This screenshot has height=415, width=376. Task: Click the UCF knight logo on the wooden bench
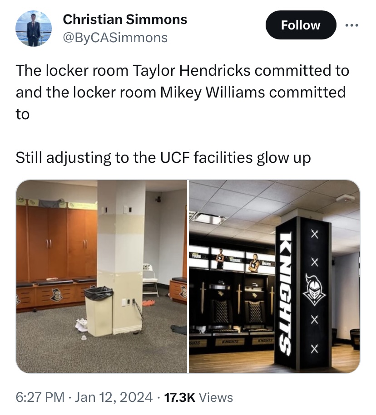[56, 294]
